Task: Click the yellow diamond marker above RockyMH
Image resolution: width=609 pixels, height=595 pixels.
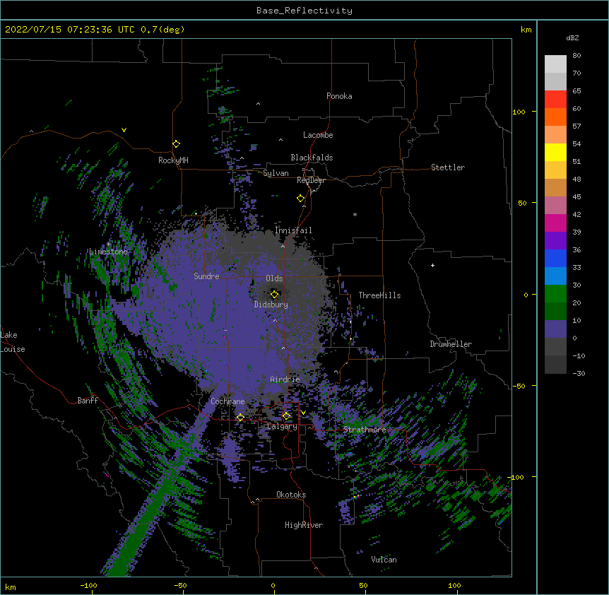Action: (x=177, y=144)
